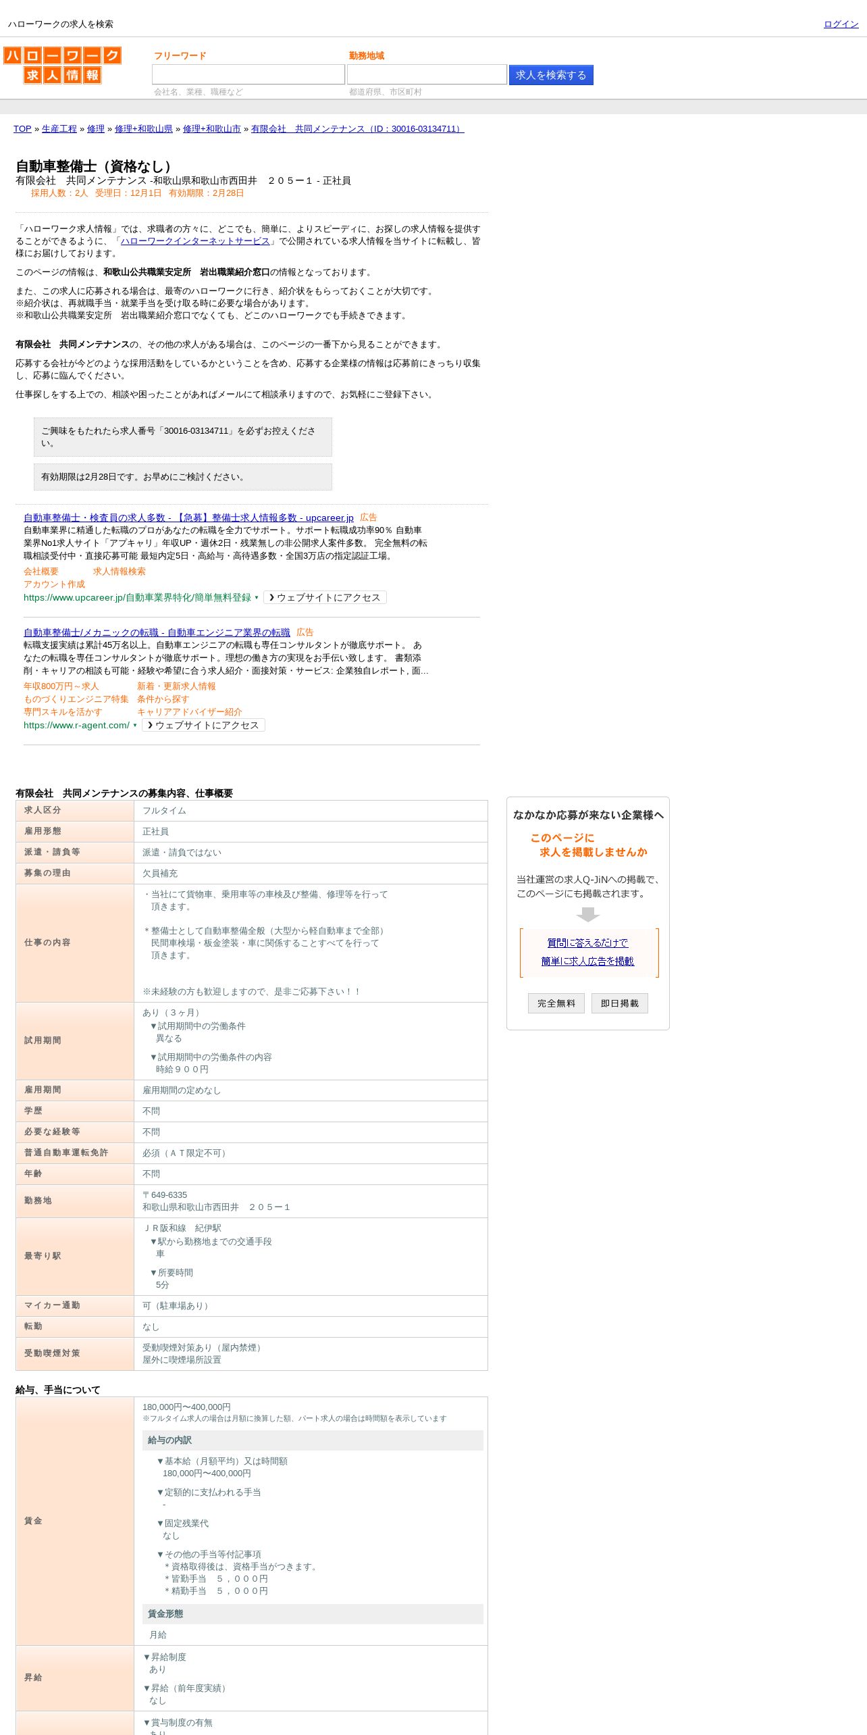Open the 修理 breadcrumb link
Image resolution: width=867 pixels, height=1735 pixels.
pyautogui.click(x=96, y=129)
